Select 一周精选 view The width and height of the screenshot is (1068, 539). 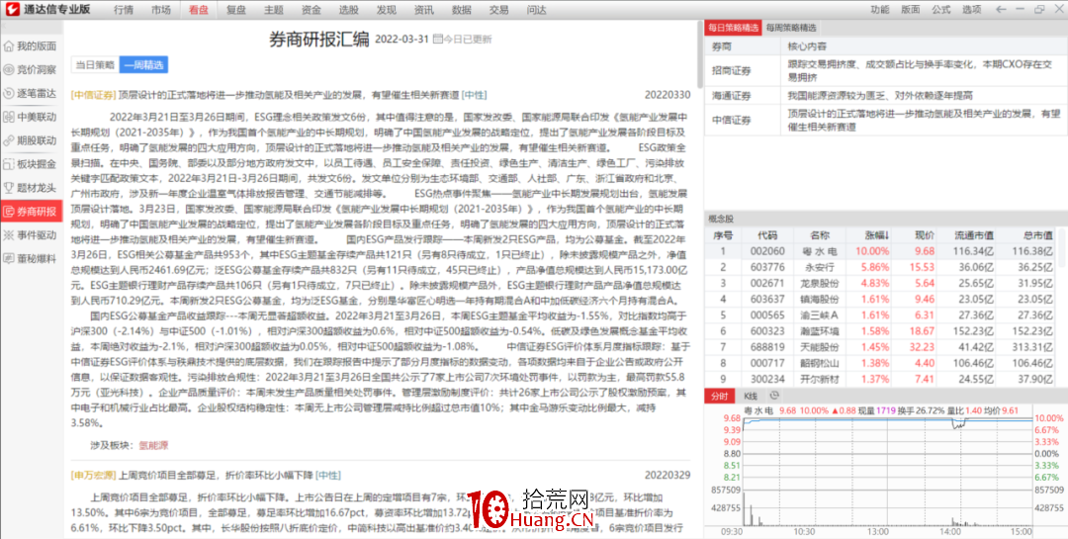(143, 64)
